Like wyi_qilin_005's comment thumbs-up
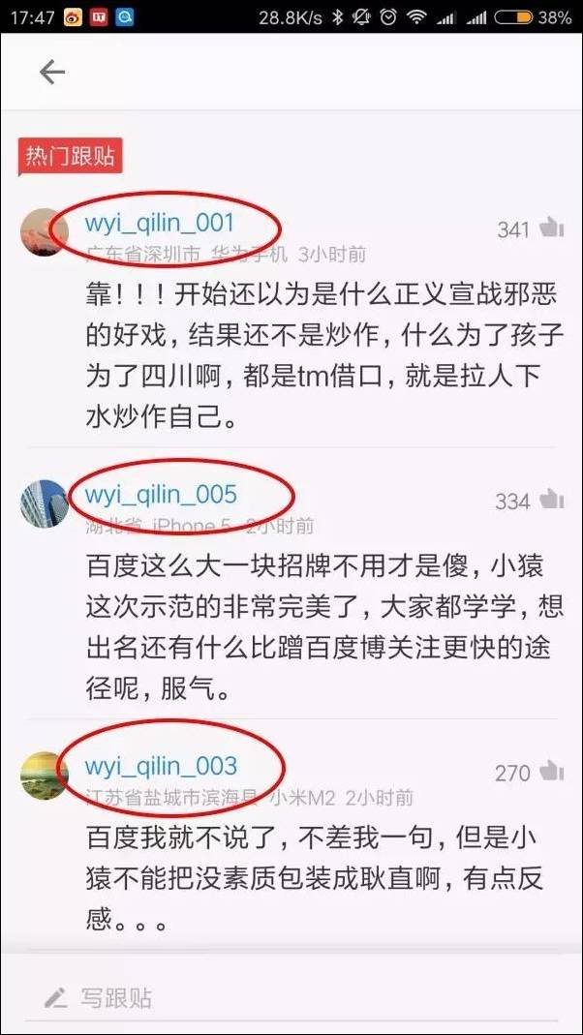 click(551, 500)
